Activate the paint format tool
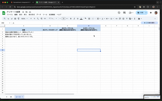This screenshot has width=162, height=101. point(18,19)
